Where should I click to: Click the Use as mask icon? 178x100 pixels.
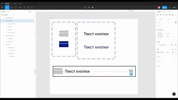(x=93, y=7)
